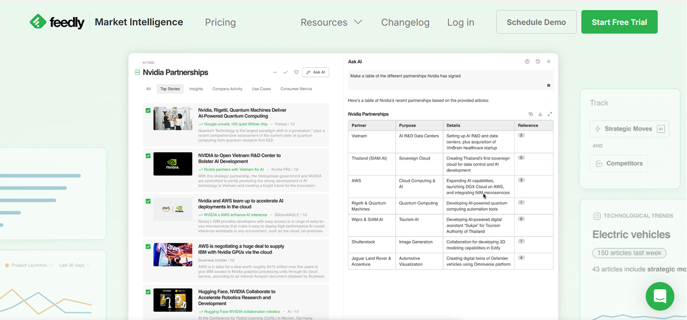The height and width of the screenshot is (320, 687).
Task: Open the three-dot more options menu
Action: click(x=275, y=72)
